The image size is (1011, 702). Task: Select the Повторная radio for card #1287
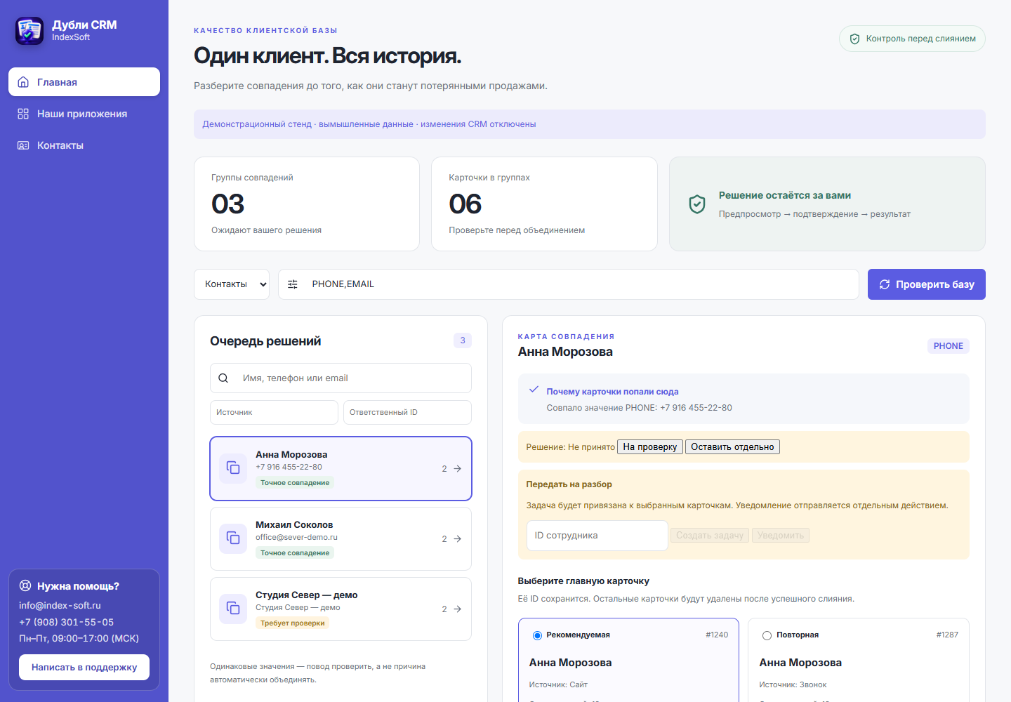coord(767,635)
